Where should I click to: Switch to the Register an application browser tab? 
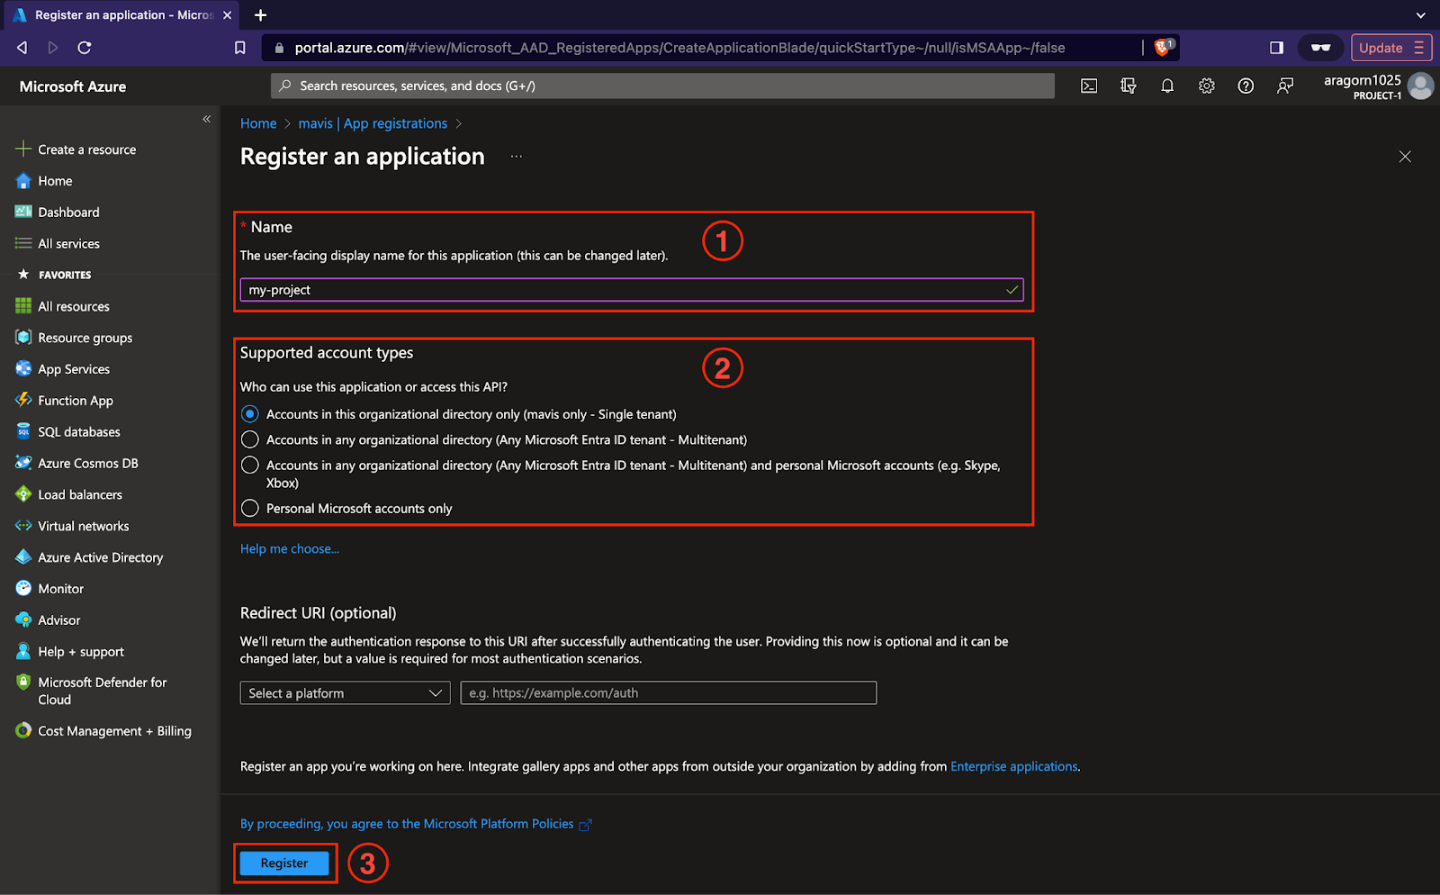pos(122,15)
